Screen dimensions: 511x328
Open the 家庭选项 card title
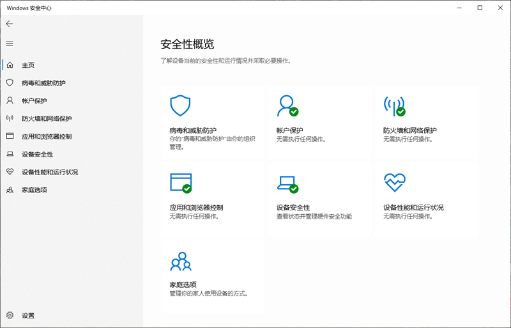tap(183, 285)
